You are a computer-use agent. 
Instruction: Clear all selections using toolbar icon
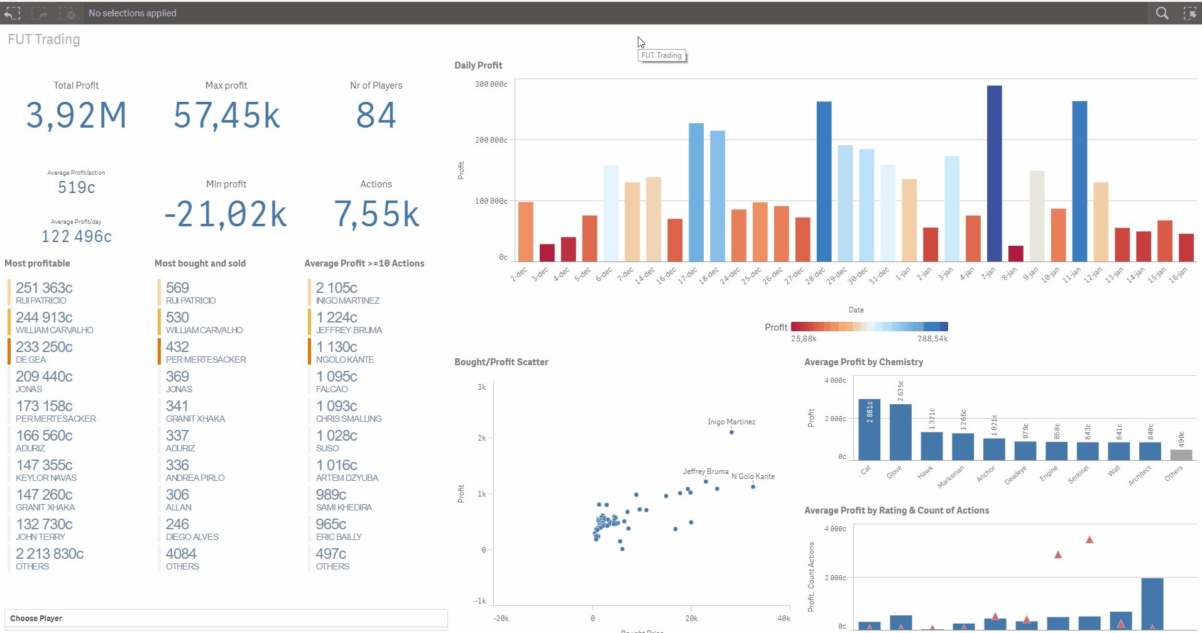(x=67, y=13)
